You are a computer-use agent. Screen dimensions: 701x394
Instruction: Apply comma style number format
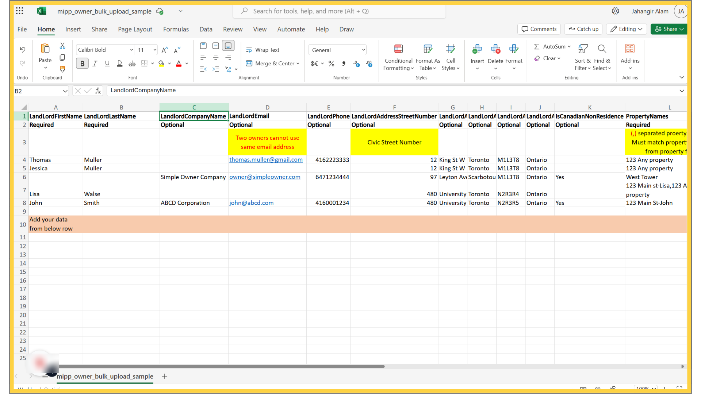coord(344,64)
